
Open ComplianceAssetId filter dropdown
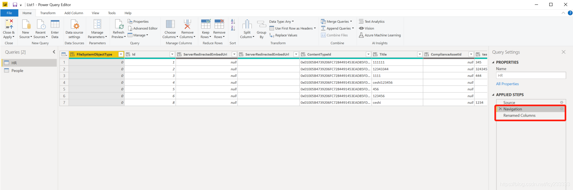(471, 54)
